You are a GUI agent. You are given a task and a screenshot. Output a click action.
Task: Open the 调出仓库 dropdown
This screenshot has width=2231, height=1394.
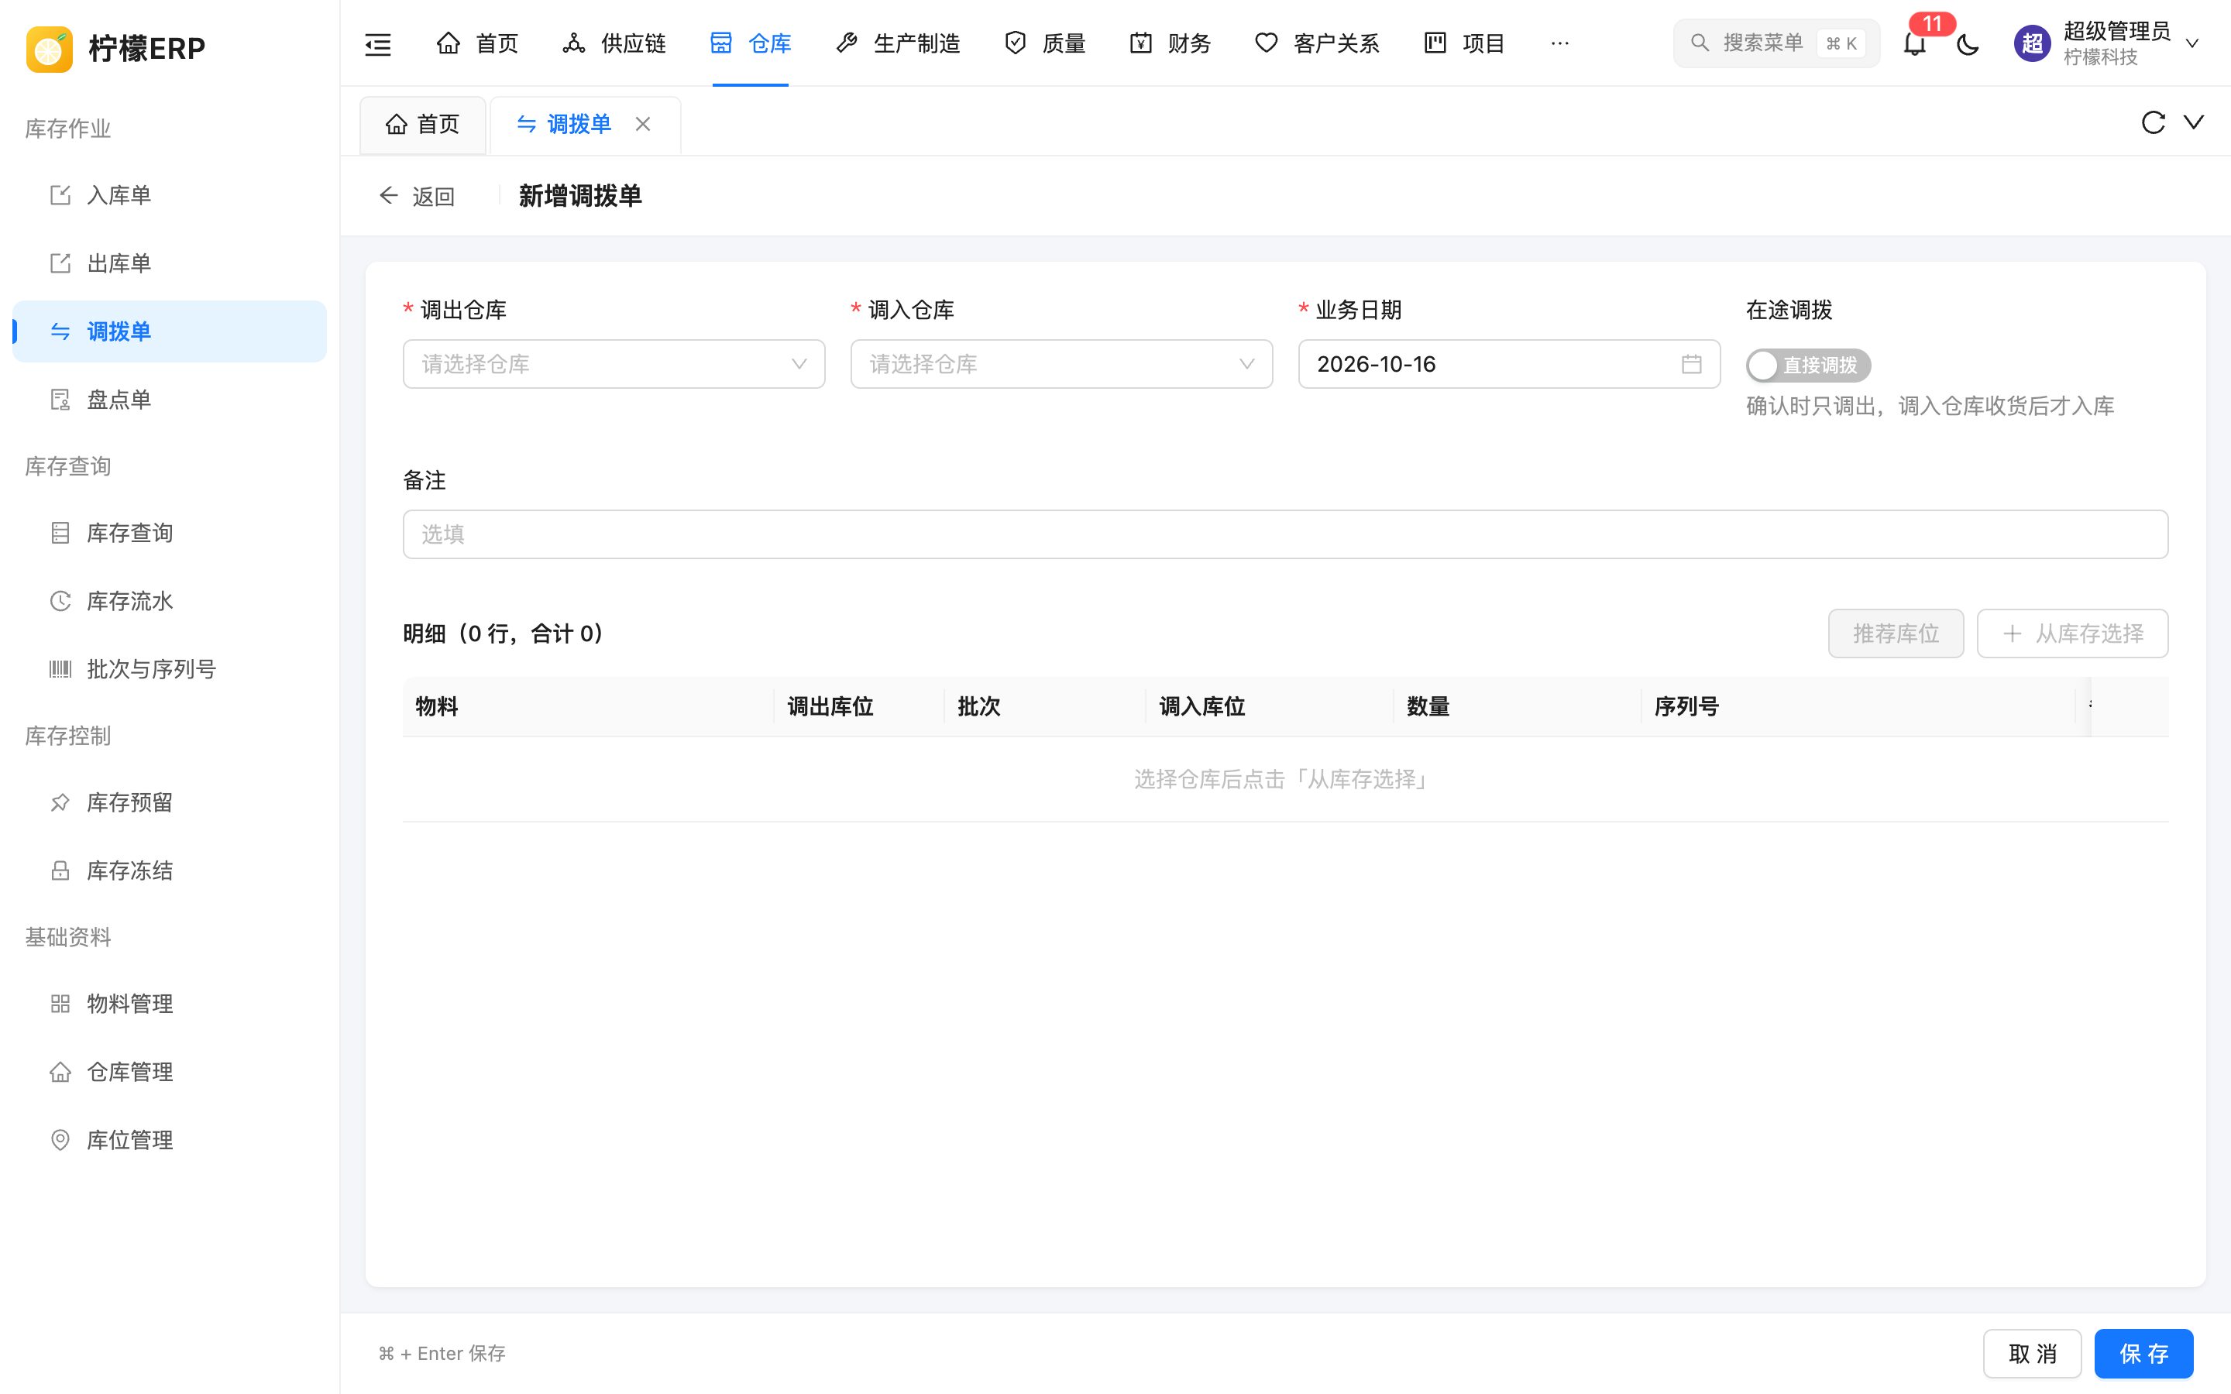614,364
